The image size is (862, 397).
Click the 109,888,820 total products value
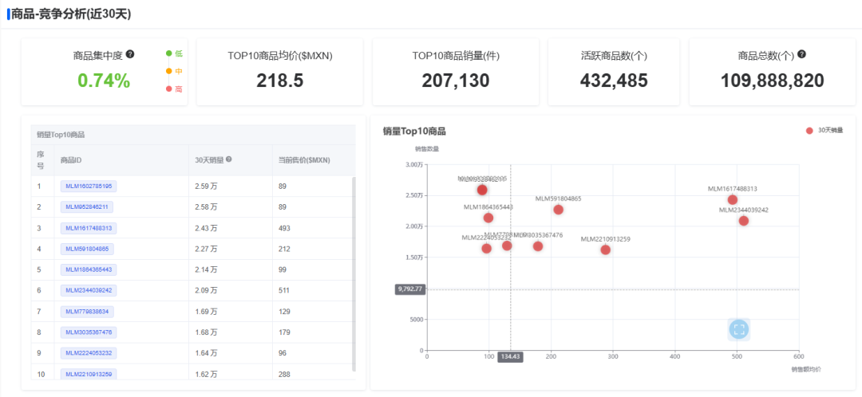[773, 81]
